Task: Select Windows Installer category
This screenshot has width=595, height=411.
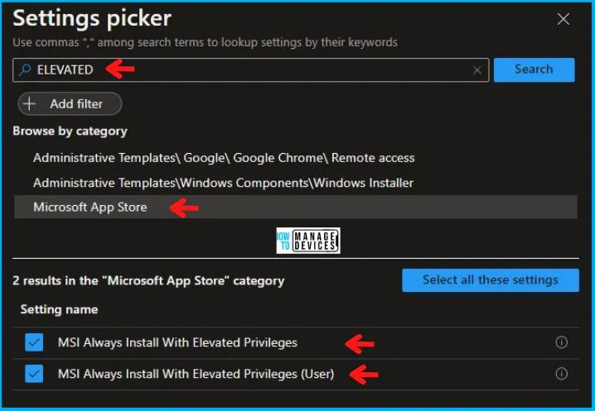Action: 223,183
